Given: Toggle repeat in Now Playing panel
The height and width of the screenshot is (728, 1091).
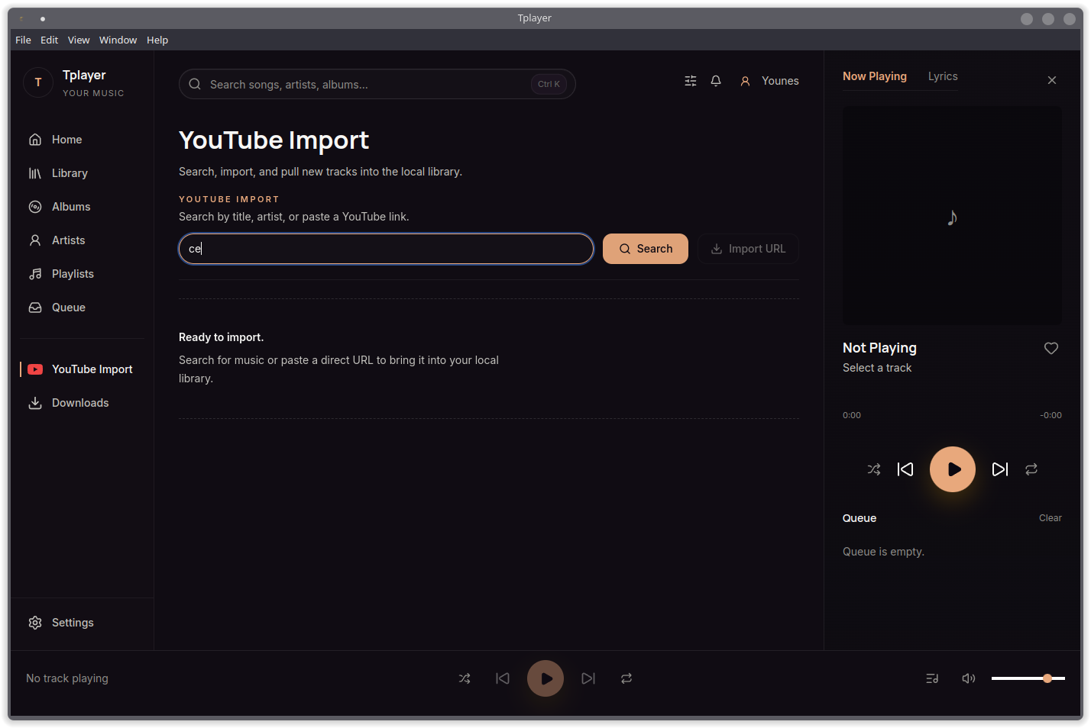Looking at the screenshot, I should pos(1031,469).
